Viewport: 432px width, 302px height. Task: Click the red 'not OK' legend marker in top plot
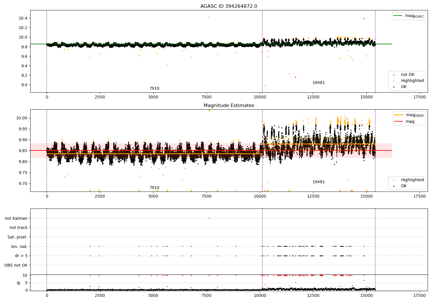click(x=394, y=75)
